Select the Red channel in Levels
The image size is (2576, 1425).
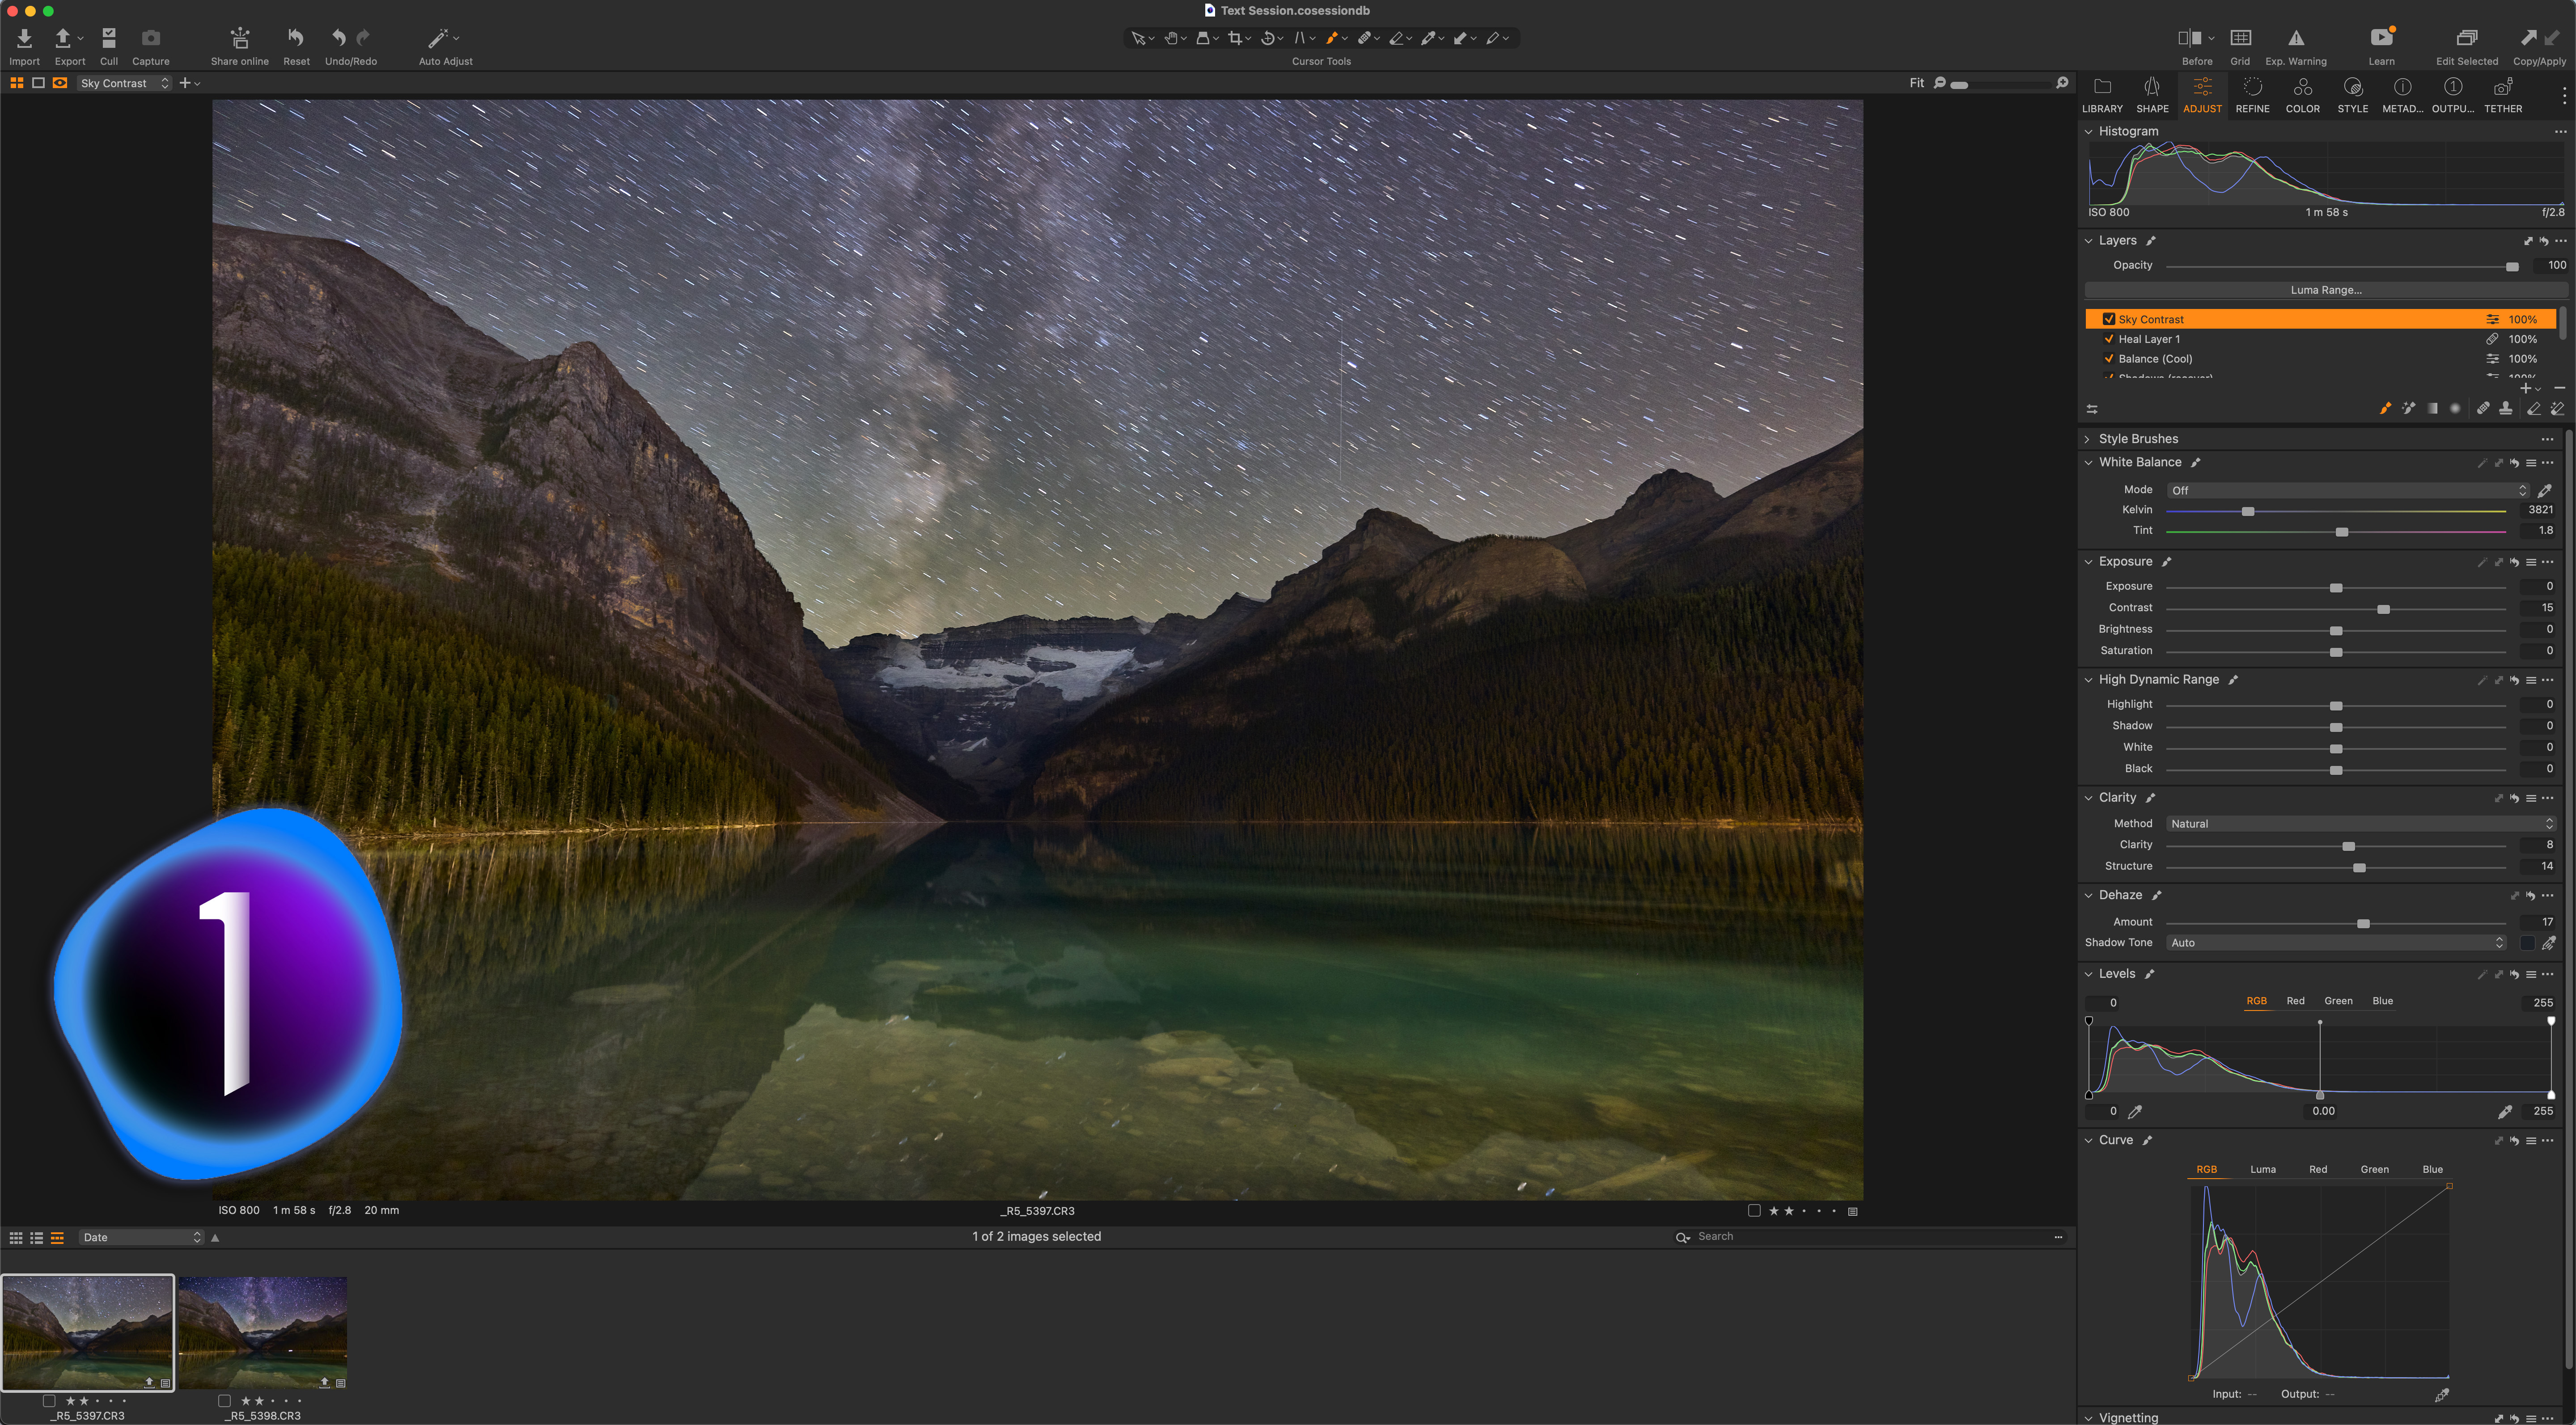[x=2295, y=1001]
